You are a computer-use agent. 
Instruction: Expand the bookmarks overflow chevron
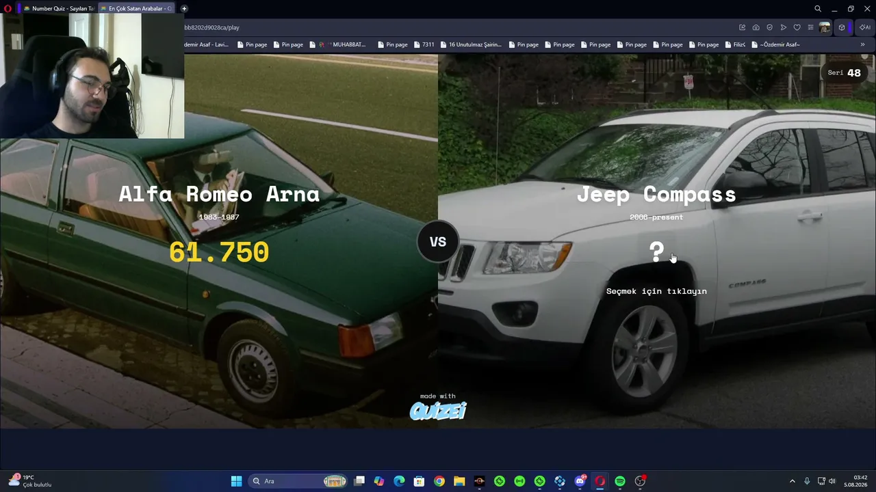pyautogui.click(x=862, y=44)
